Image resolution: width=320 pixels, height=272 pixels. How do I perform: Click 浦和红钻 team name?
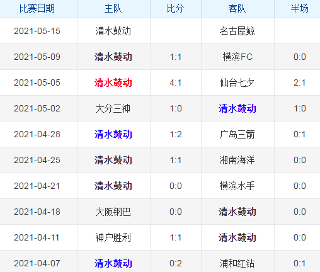pos(237,263)
